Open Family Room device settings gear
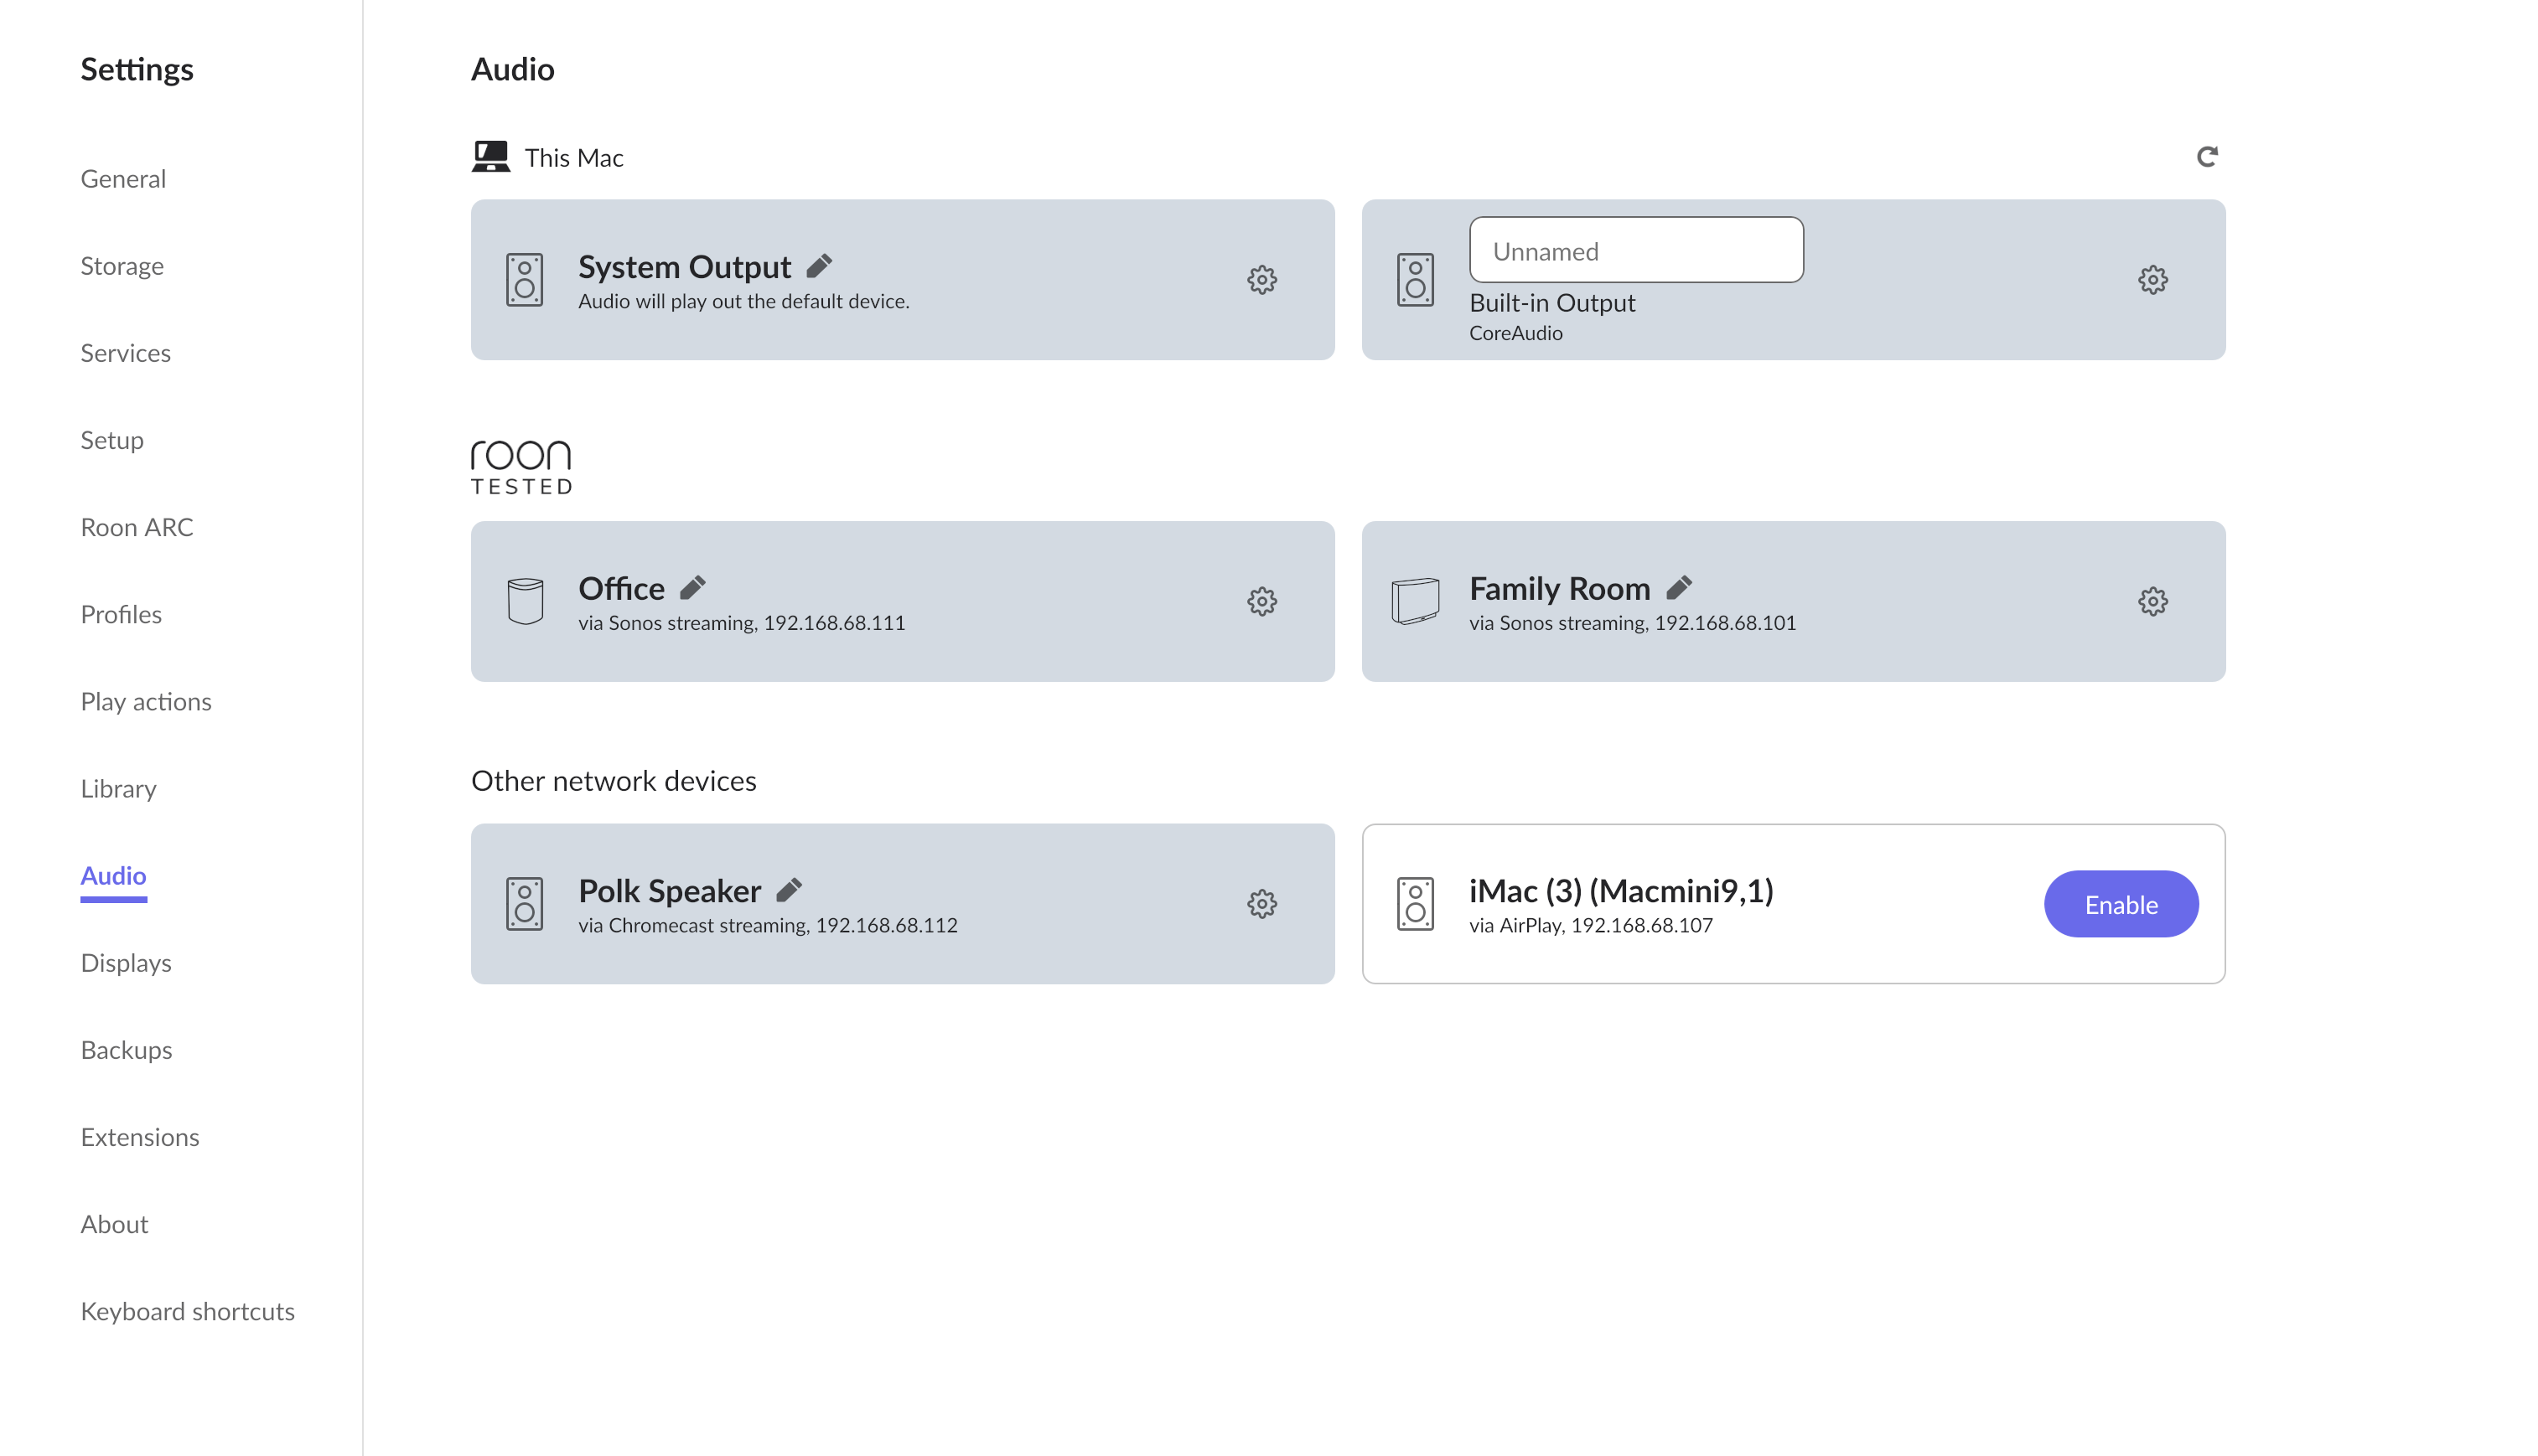This screenshot has width=2538, height=1456. pos(2152,602)
